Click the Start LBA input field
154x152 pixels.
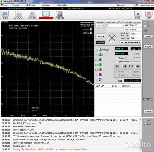pyautogui.click(x=114, y=25)
